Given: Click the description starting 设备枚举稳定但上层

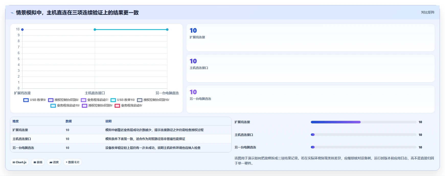Looking at the screenshot, I should 153,148.
